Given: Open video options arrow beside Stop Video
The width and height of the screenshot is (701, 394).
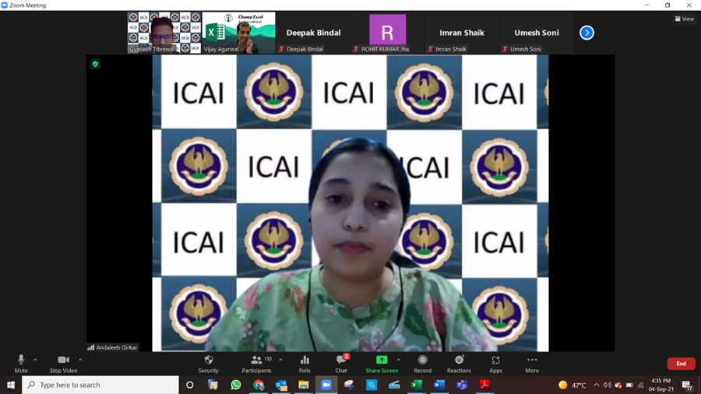Looking at the screenshot, I should pos(80,360).
